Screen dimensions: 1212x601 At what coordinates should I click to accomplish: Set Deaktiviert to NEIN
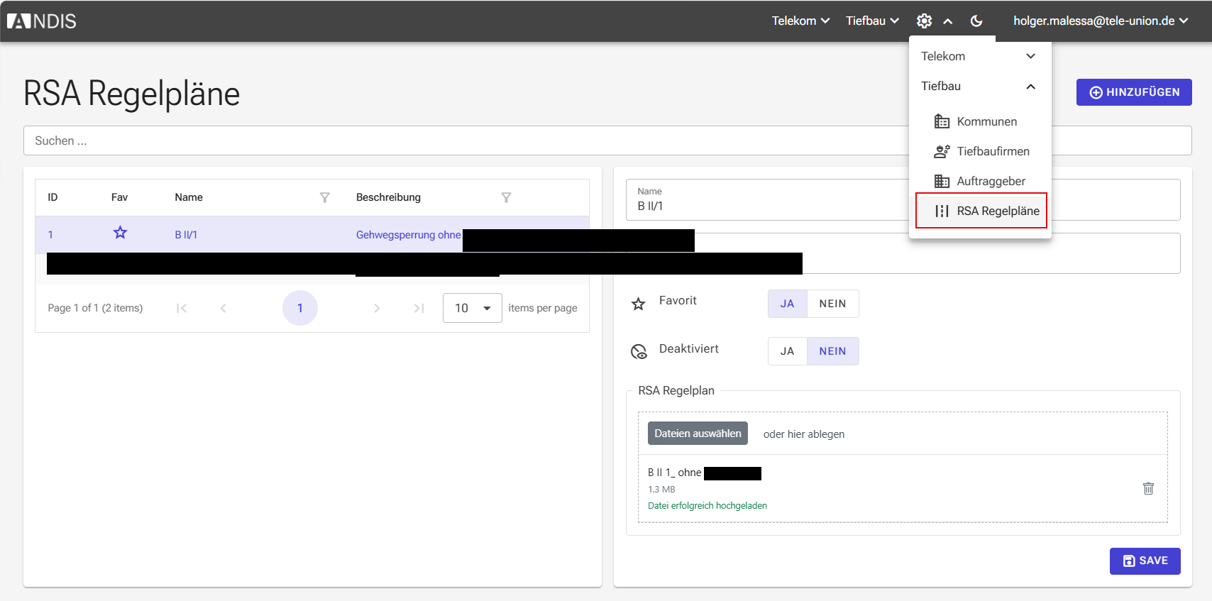[x=832, y=351]
